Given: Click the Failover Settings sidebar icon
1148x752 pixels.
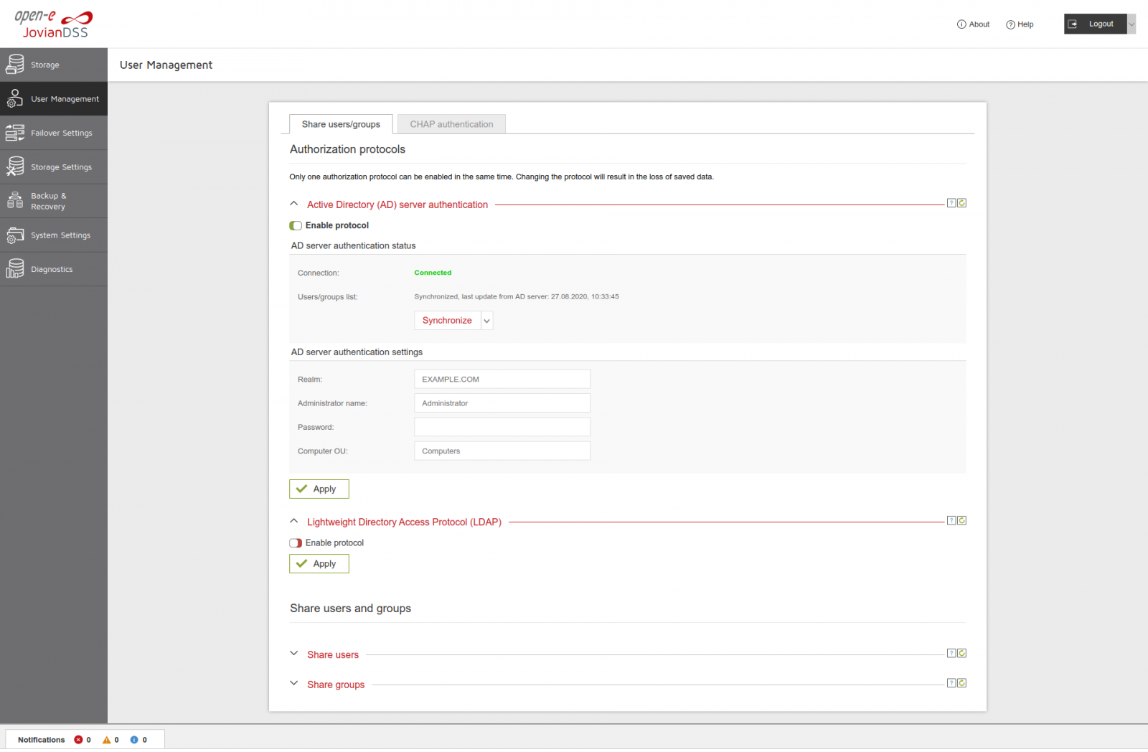Looking at the screenshot, I should click(x=15, y=133).
